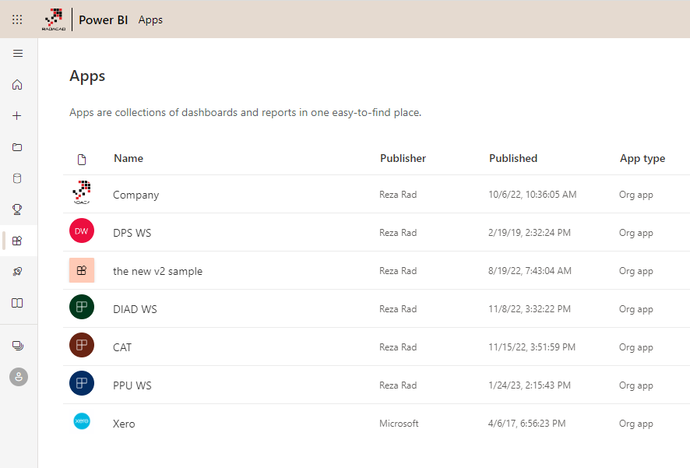Open the app launcher waffle grid
The image size is (690, 468).
[17, 19]
